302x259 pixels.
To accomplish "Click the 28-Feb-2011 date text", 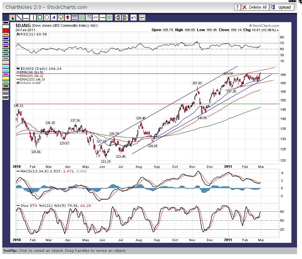I will click(25, 30).
